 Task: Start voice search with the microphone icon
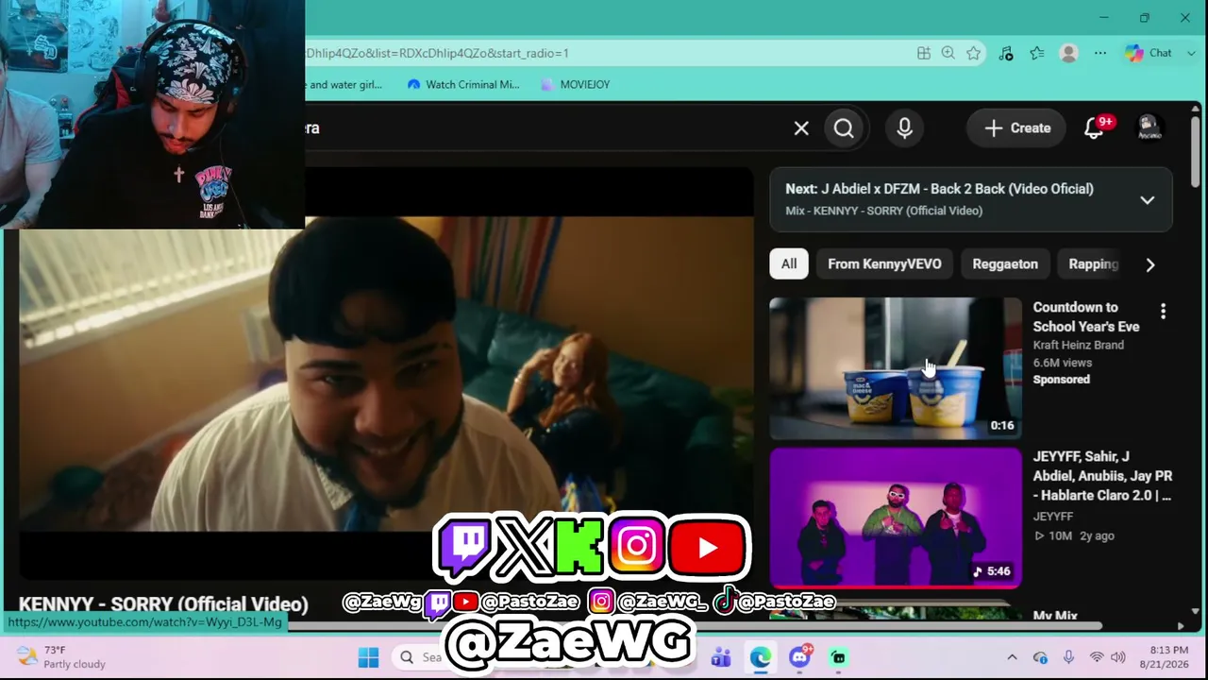tap(904, 128)
